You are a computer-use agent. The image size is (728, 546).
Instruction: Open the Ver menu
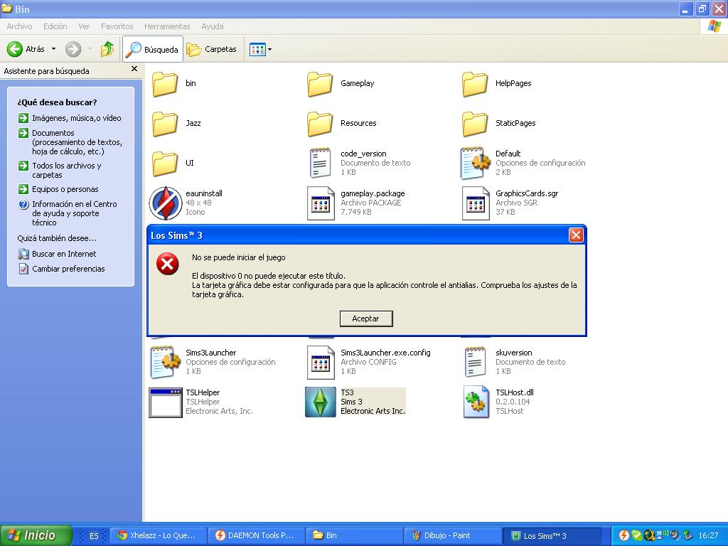coord(84,26)
